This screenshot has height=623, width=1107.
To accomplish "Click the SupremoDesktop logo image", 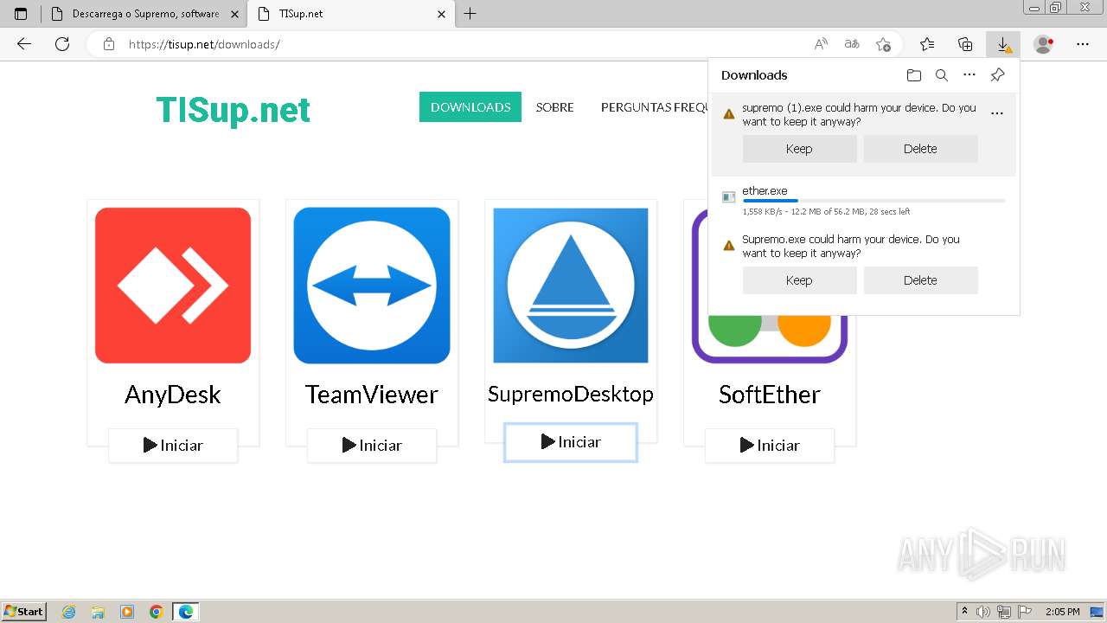I will point(571,286).
